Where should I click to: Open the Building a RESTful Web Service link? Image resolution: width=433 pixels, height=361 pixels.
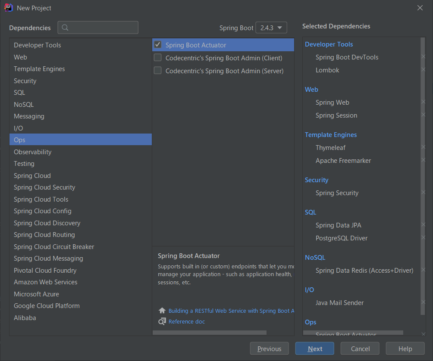(x=231, y=311)
